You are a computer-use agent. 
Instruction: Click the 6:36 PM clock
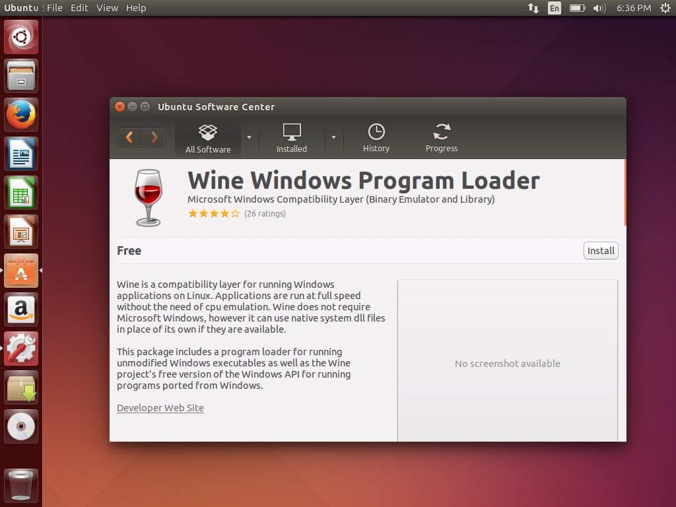click(x=633, y=8)
